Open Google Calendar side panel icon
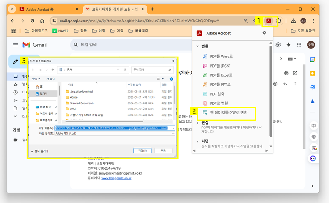The image size is (329, 203). tap(312, 60)
